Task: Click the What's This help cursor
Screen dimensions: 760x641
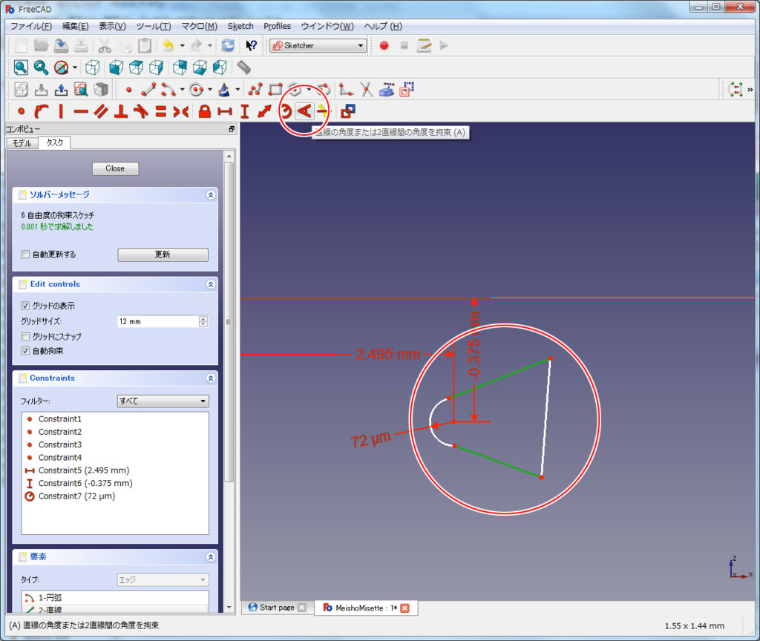Action: coord(251,45)
